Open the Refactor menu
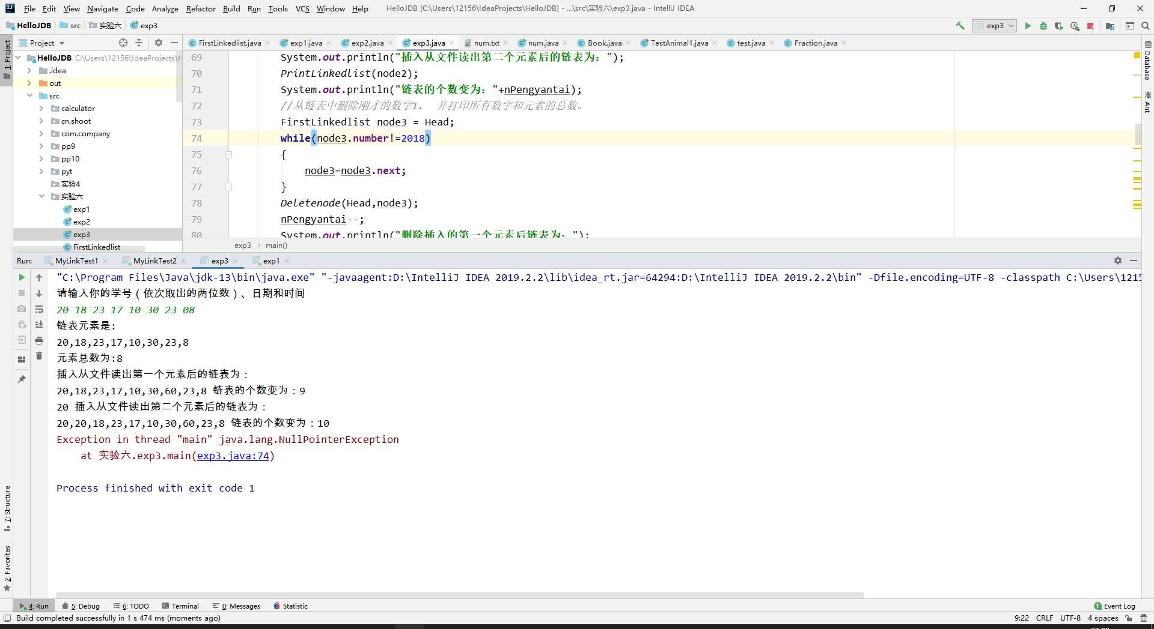This screenshot has width=1154, height=629. click(x=201, y=8)
